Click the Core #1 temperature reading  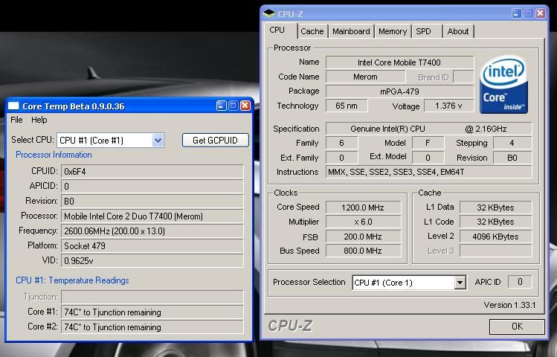[x=152, y=312]
